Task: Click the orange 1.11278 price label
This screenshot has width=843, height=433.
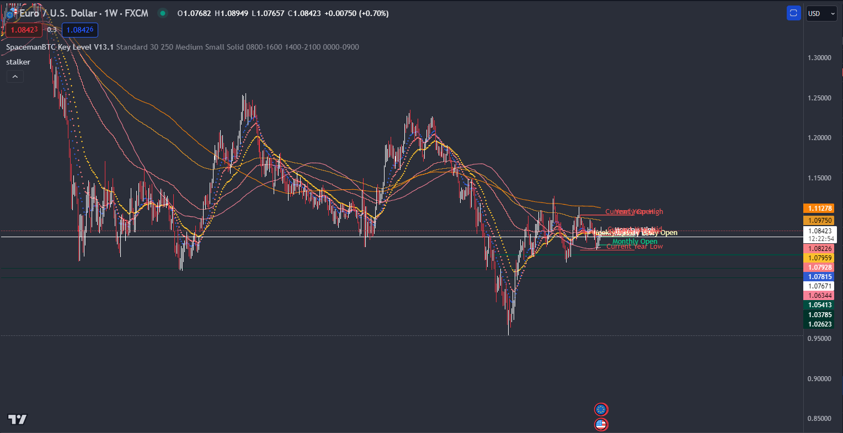Action: 820,208
